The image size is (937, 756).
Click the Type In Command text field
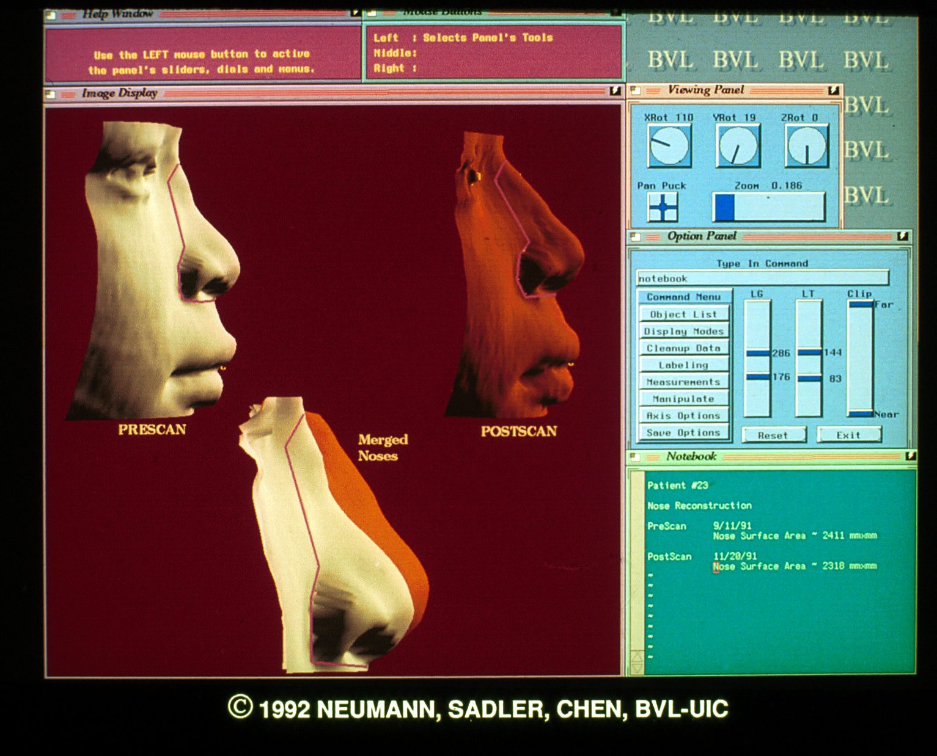tap(762, 278)
